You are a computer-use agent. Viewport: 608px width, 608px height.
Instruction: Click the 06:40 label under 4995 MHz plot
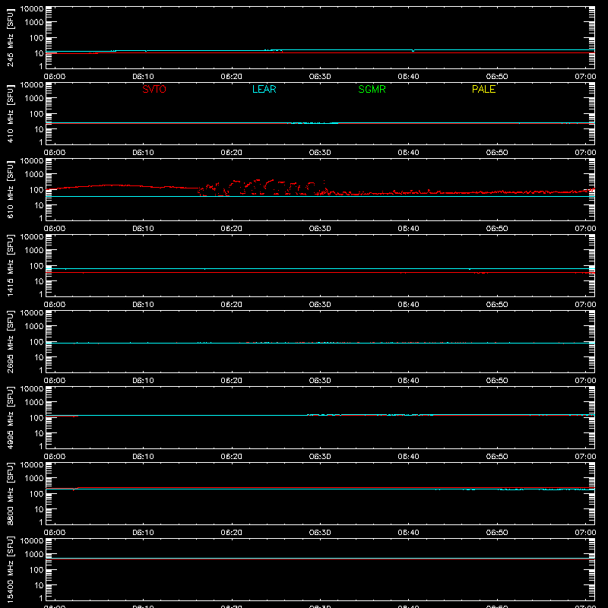click(408, 457)
